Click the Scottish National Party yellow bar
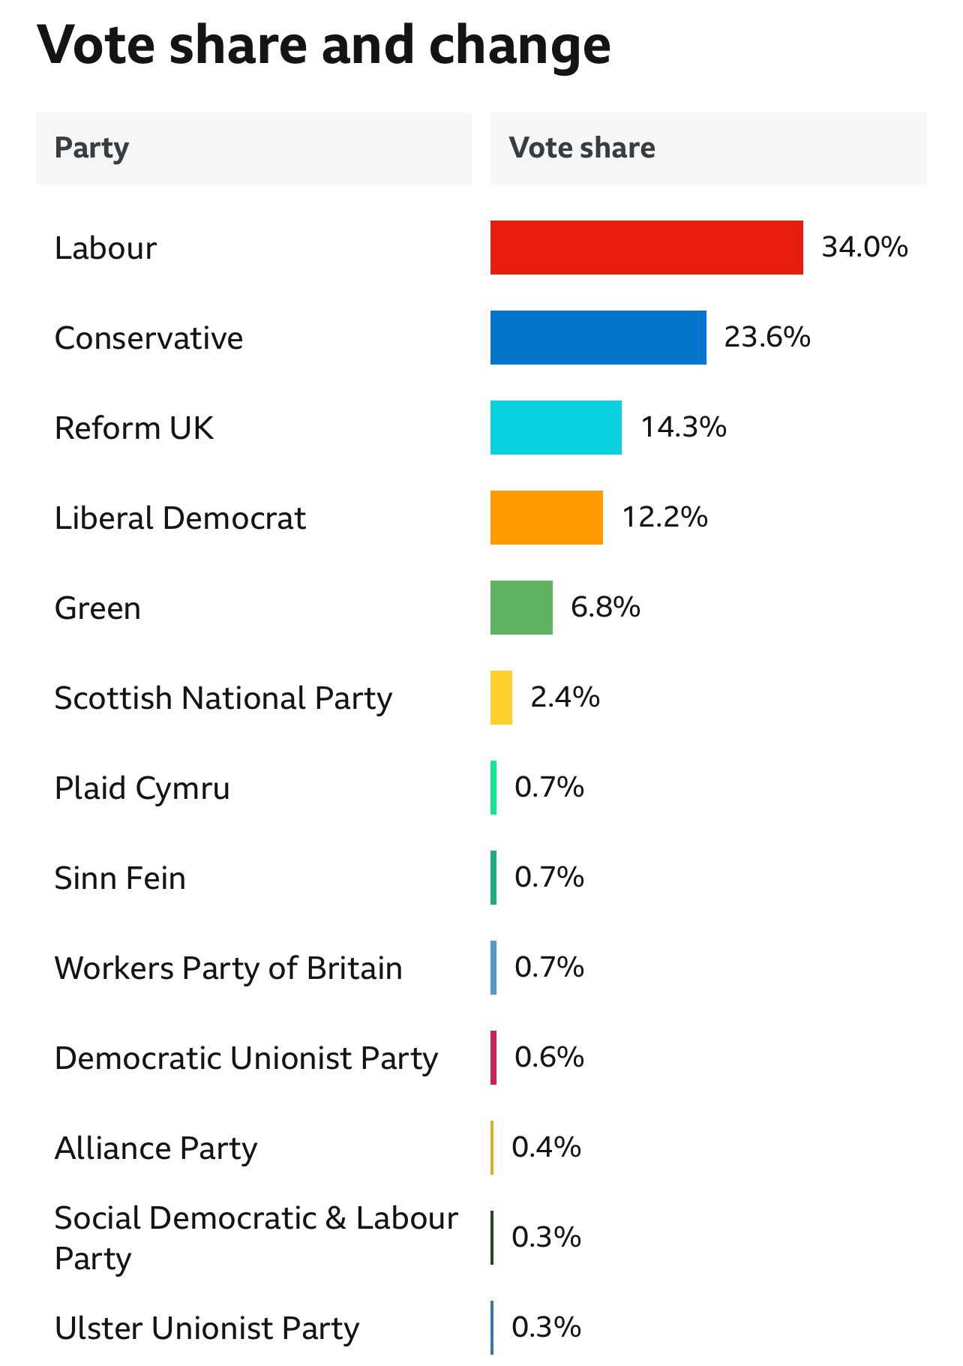The image size is (963, 1366). point(501,698)
